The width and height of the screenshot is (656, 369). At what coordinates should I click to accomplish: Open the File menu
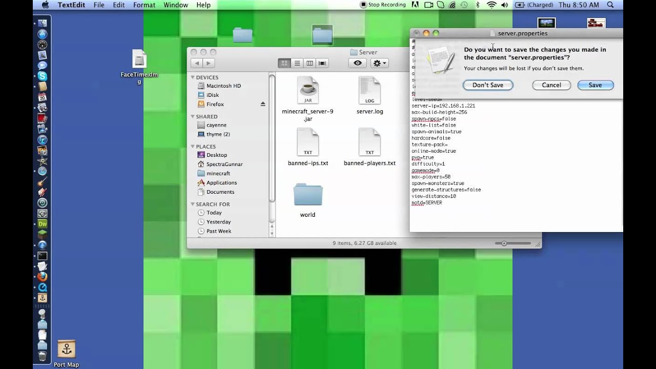pos(99,5)
